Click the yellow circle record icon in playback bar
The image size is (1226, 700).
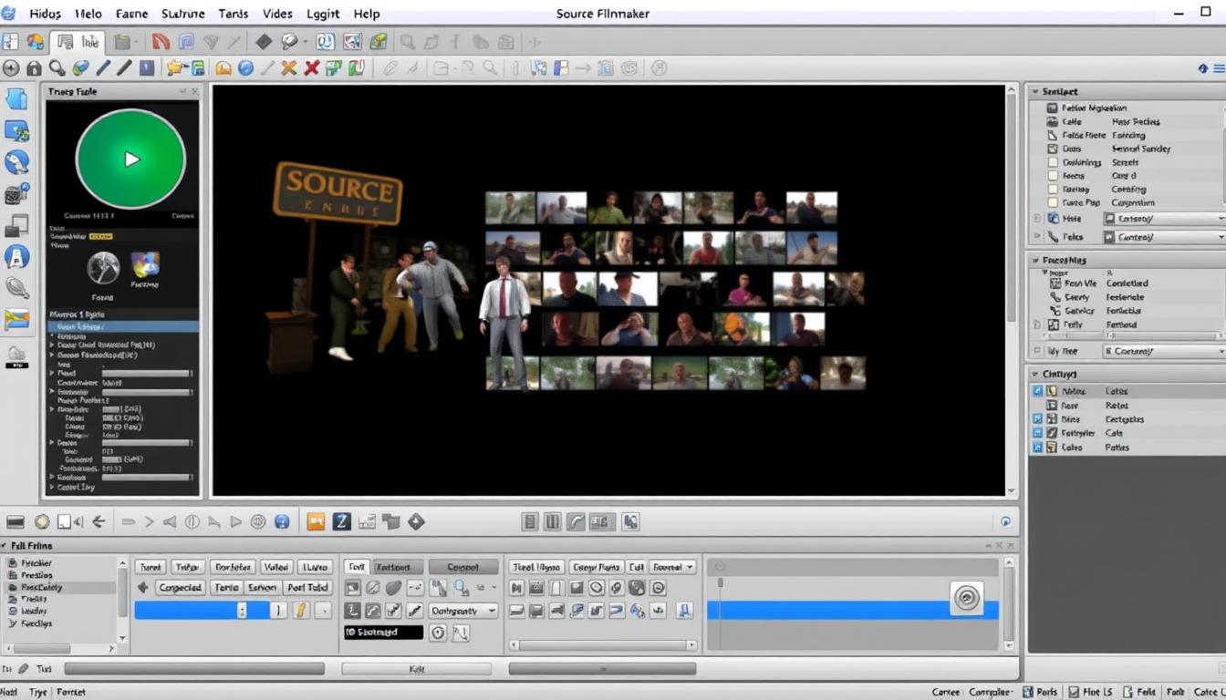pos(42,521)
